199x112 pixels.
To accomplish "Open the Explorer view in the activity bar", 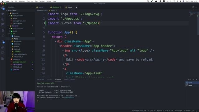I will coord(3,8).
